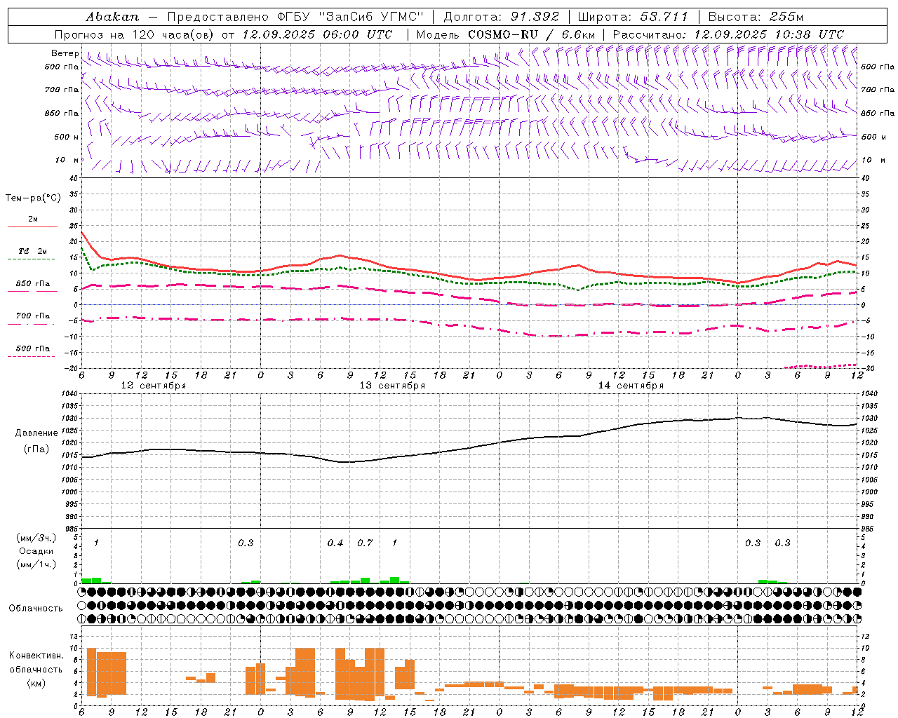Viewport: 898px width, 718px height.
Task: Click the "Abakan" station title
Action: (112, 17)
